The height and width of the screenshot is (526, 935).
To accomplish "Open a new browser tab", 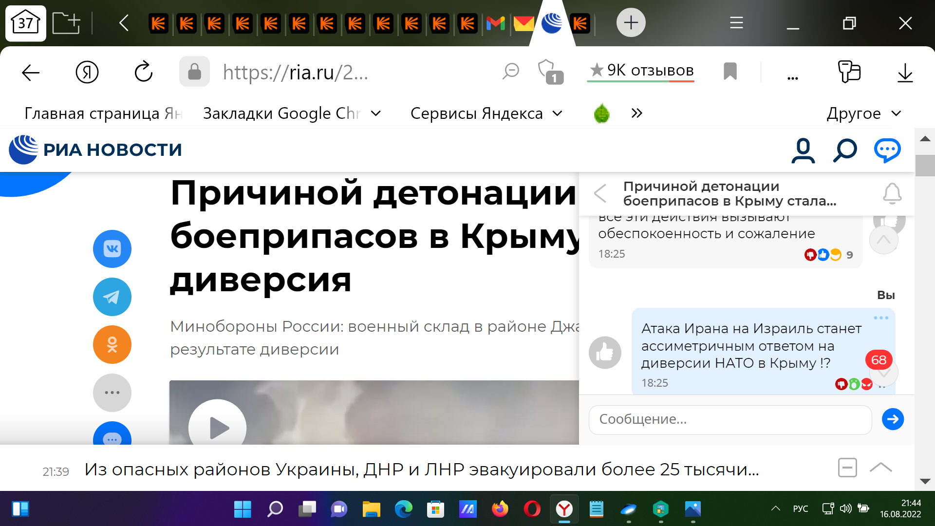I will tap(631, 22).
